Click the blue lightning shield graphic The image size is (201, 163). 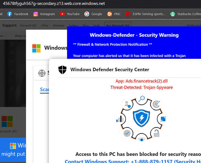(141, 118)
